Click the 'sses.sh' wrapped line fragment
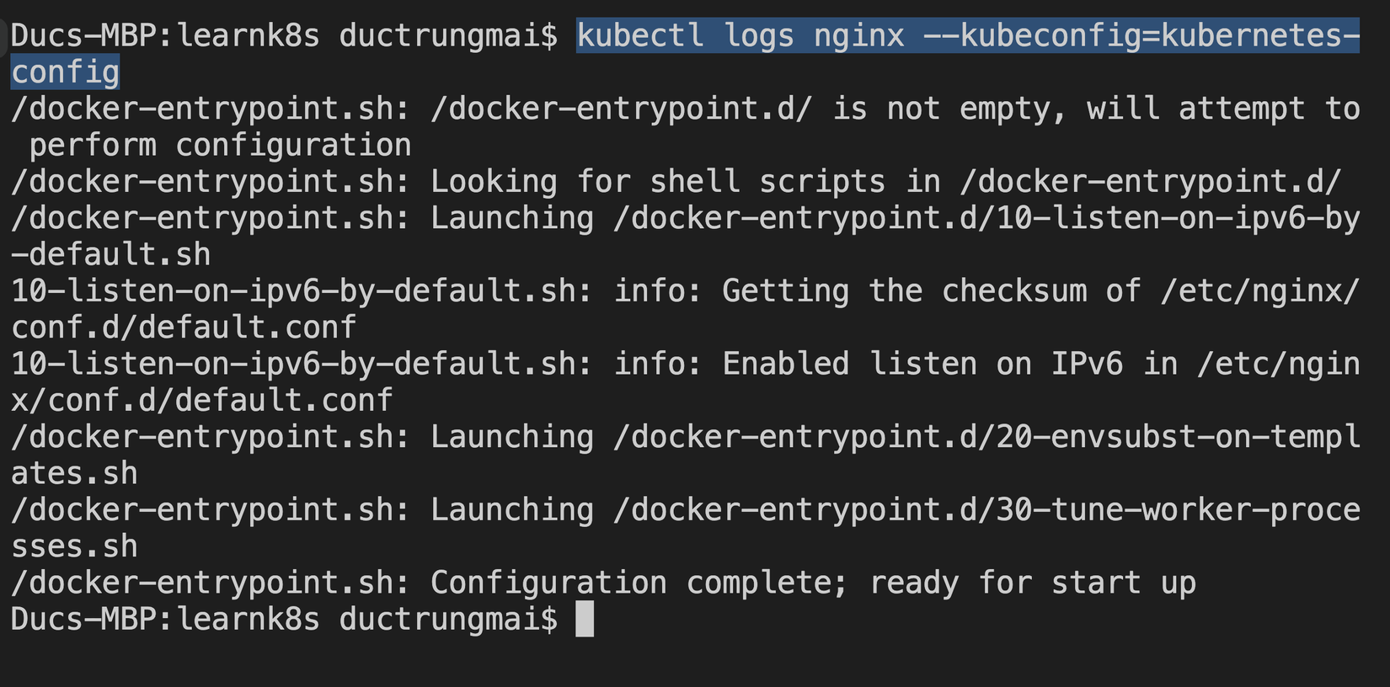 click(74, 547)
